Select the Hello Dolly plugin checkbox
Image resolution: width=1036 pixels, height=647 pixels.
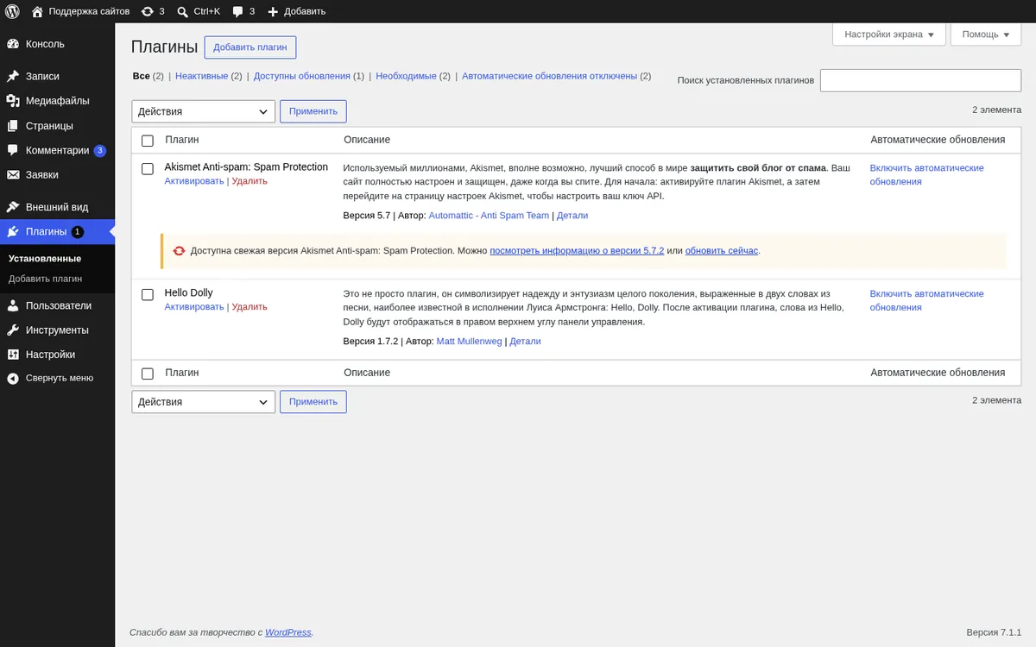coord(148,295)
